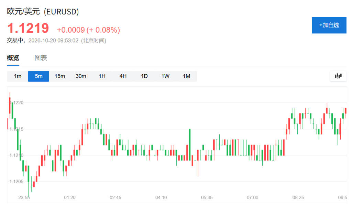This screenshot has width=352, height=206.
Task: Click the current price 1.1219
Action: click(x=28, y=28)
